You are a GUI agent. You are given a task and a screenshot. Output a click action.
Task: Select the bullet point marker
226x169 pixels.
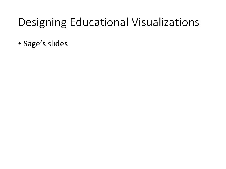[x=20, y=44]
